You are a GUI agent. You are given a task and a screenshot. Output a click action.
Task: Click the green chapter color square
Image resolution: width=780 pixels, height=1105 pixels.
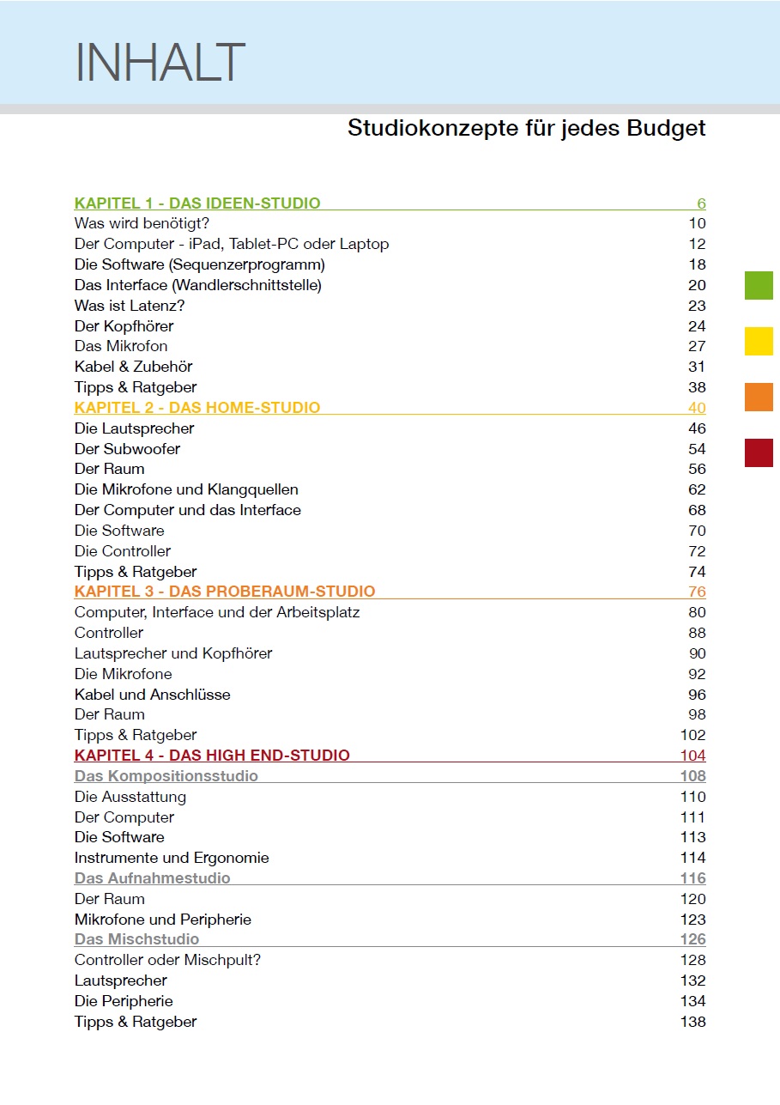tap(759, 285)
